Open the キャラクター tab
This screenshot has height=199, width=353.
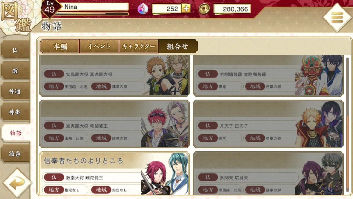click(x=138, y=46)
